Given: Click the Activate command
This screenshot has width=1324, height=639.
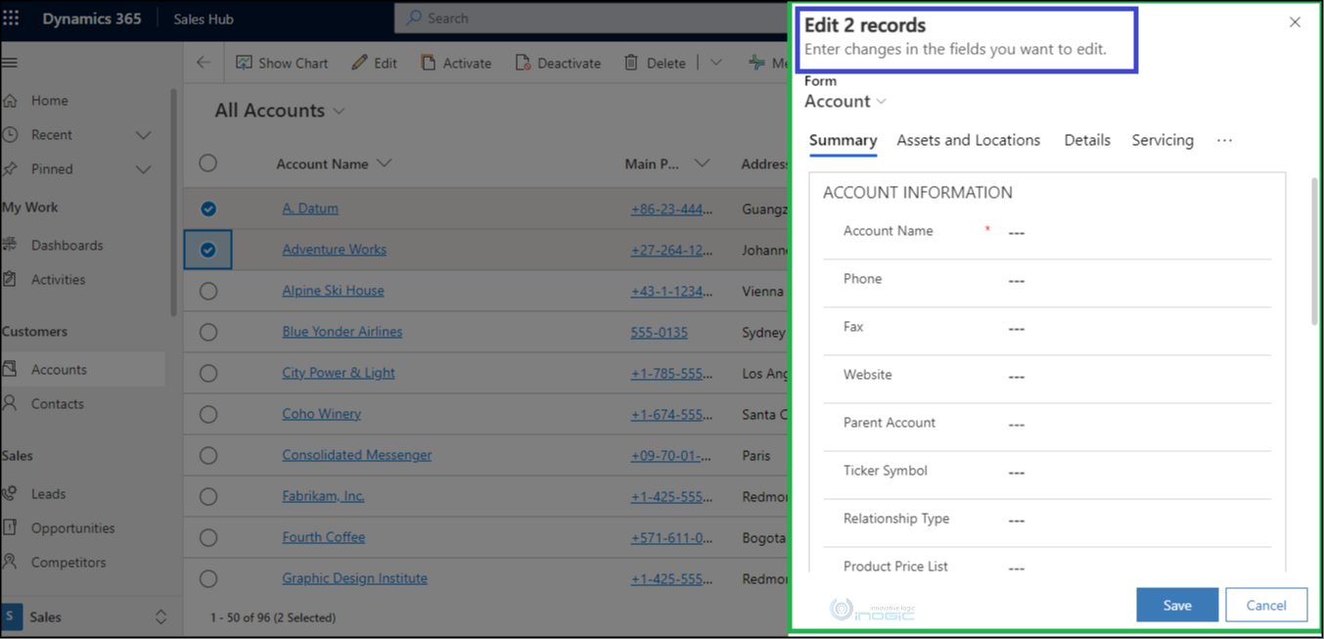Looking at the screenshot, I should point(456,63).
